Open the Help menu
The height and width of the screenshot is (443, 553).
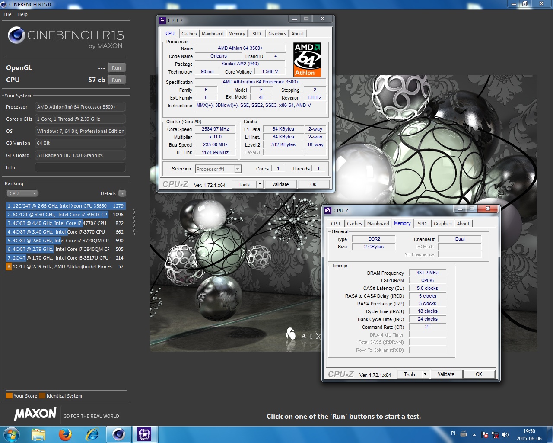[22, 14]
